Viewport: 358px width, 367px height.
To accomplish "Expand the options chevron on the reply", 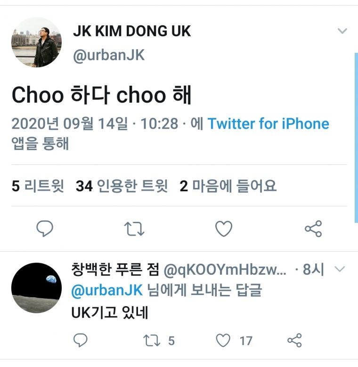I will click(340, 269).
